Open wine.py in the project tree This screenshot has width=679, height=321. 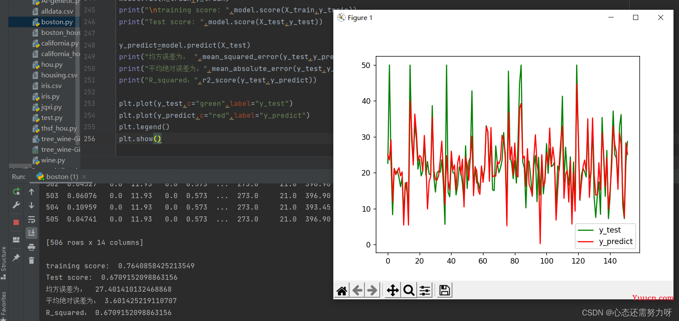[x=53, y=160]
